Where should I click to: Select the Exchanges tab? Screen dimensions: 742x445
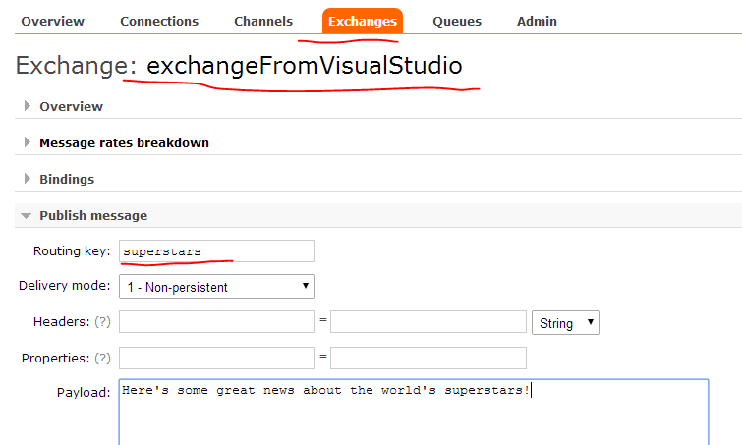pyautogui.click(x=362, y=21)
